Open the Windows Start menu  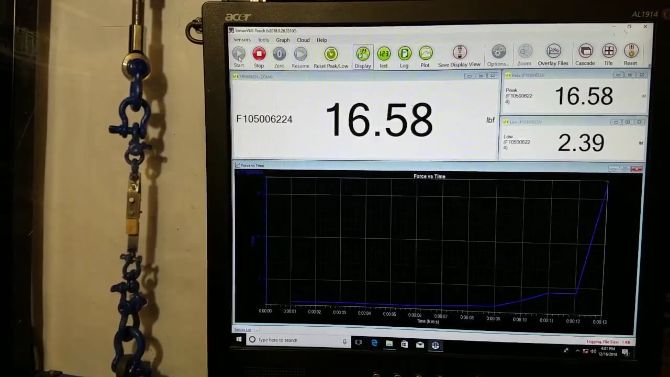point(239,340)
